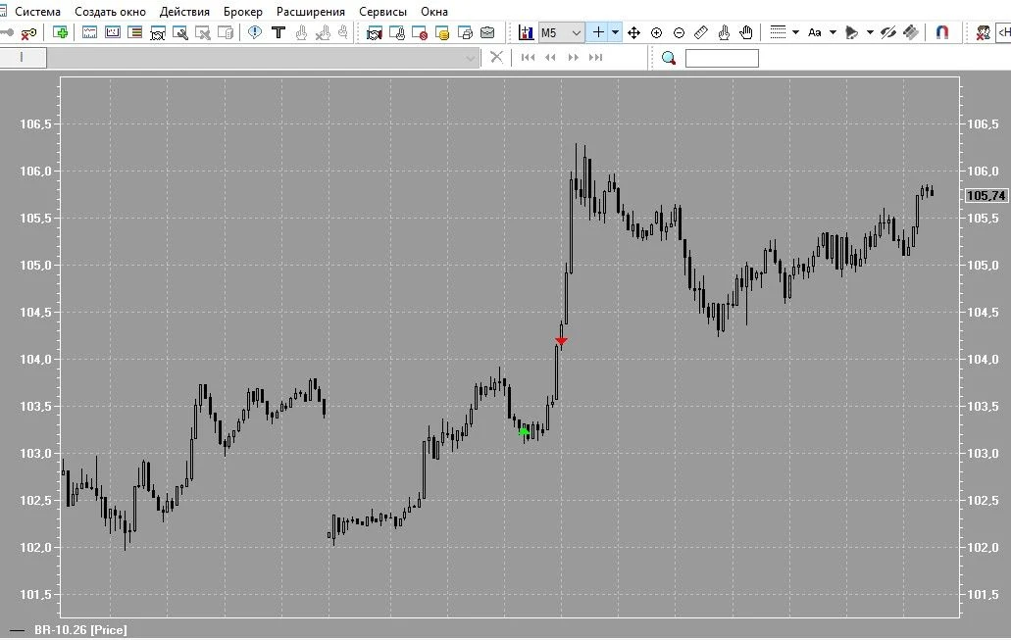The image size is (1011, 640).
Task: Jump to last with the skip-forward arrow
Action: point(596,58)
